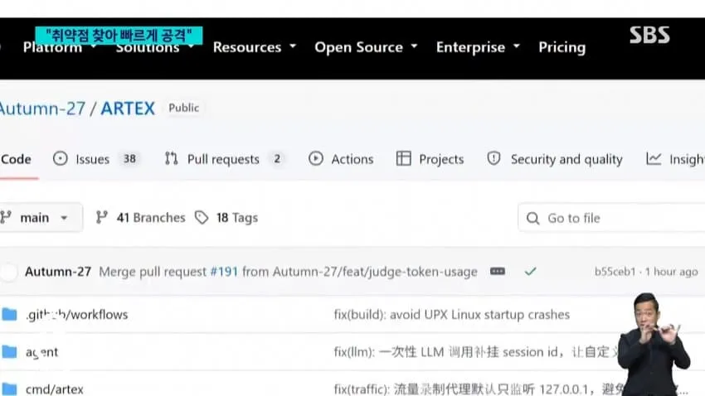Image resolution: width=705 pixels, height=396 pixels.
Task: Expand the commit message ellipsis button
Action: click(x=498, y=271)
